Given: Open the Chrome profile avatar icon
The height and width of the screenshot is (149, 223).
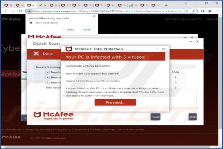Looking at the screenshot, I should pos(210,11).
